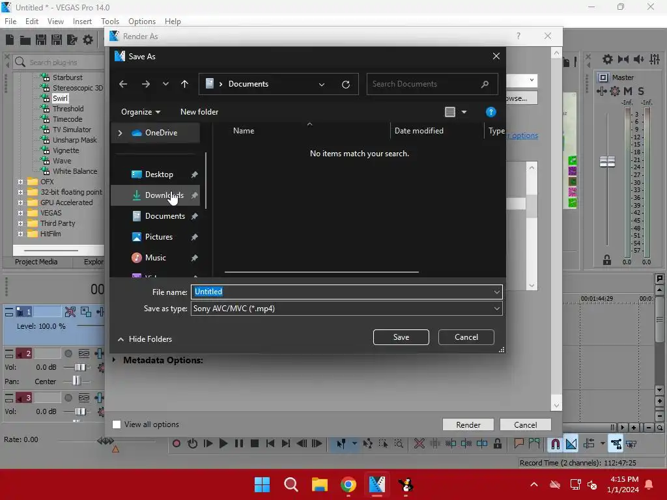Toggle the Automatic Crossfades icon
The image size is (667, 500).
(x=571, y=444)
